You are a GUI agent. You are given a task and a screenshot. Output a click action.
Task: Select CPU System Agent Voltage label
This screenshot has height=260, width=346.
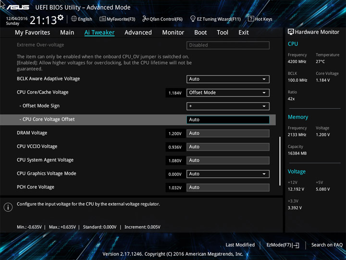click(45, 160)
